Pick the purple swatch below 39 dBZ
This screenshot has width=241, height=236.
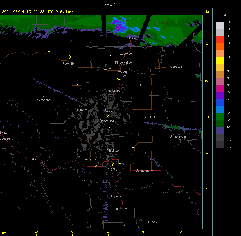(x=220, y=96)
